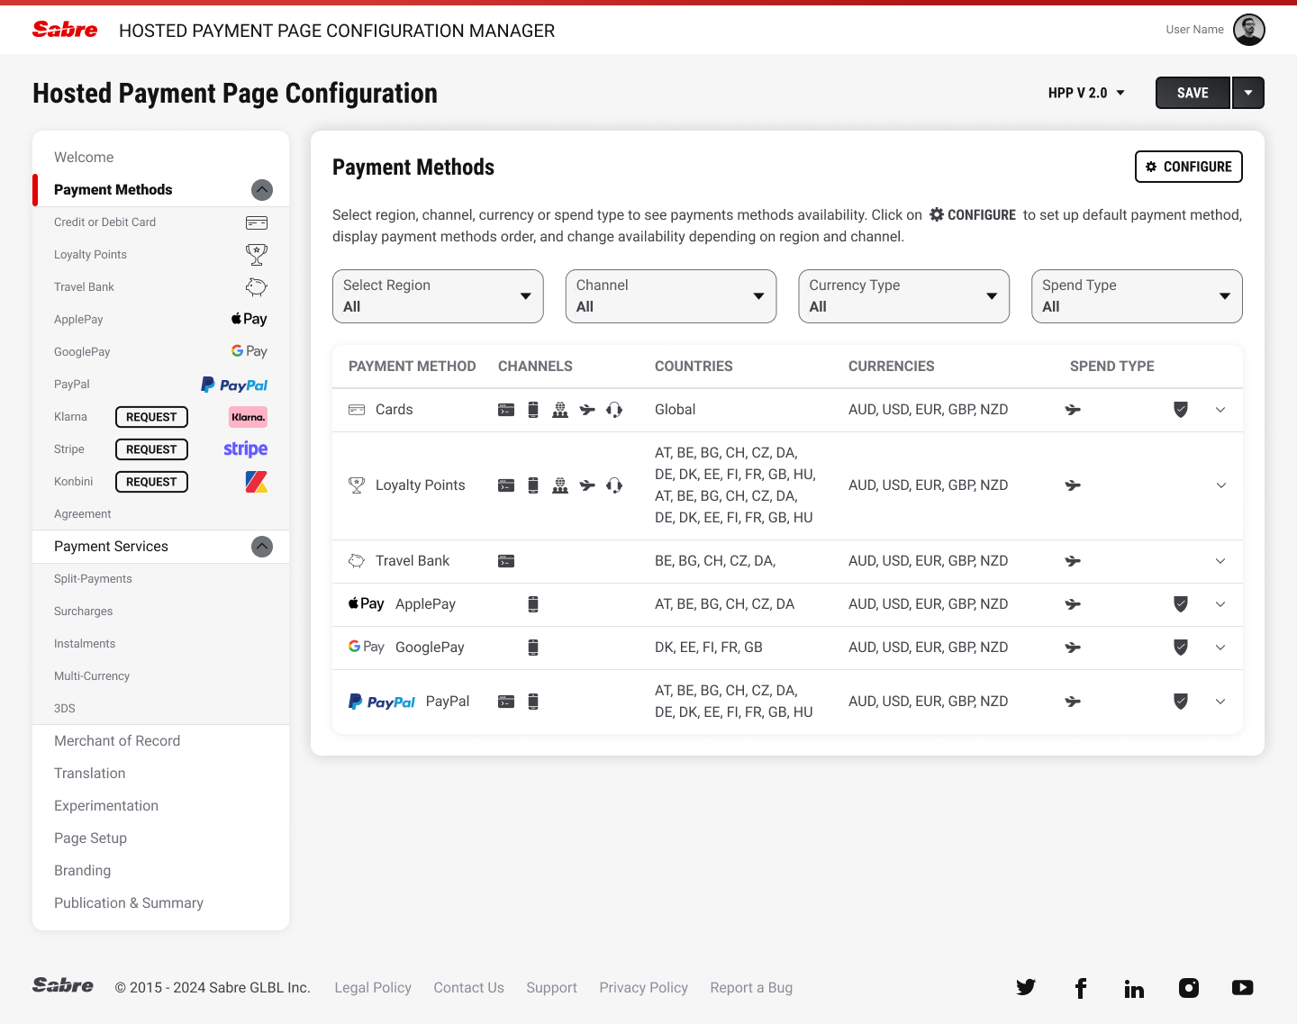The image size is (1297, 1024).
Task: Click terminal channel icon in Travel Bank row
Action: click(x=506, y=561)
